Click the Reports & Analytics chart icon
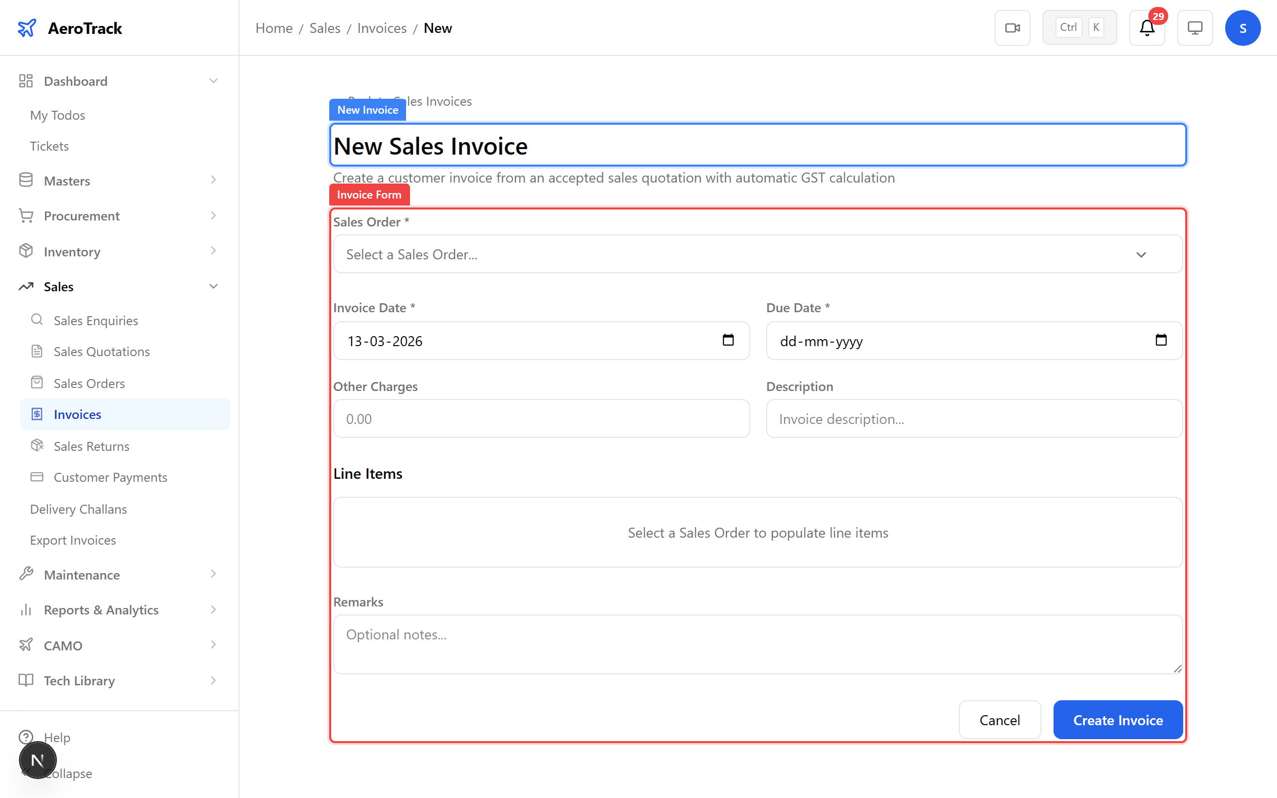 [x=26, y=609]
